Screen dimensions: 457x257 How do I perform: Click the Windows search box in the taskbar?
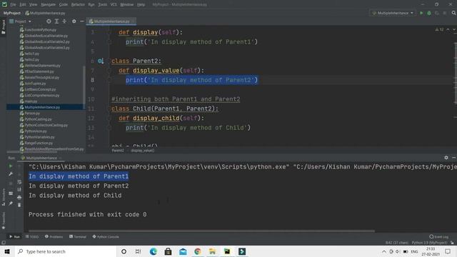click(66, 251)
